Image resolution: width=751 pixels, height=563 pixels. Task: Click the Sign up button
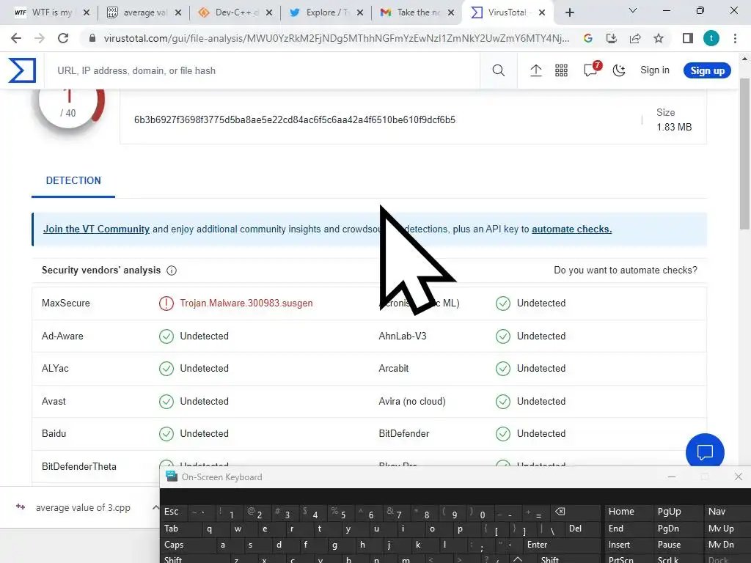pos(707,70)
